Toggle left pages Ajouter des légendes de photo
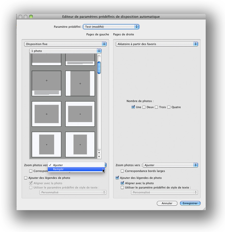The height and width of the screenshot is (232, 225). [26, 178]
